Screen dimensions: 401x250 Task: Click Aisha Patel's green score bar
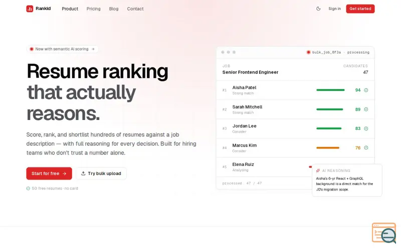(330, 90)
